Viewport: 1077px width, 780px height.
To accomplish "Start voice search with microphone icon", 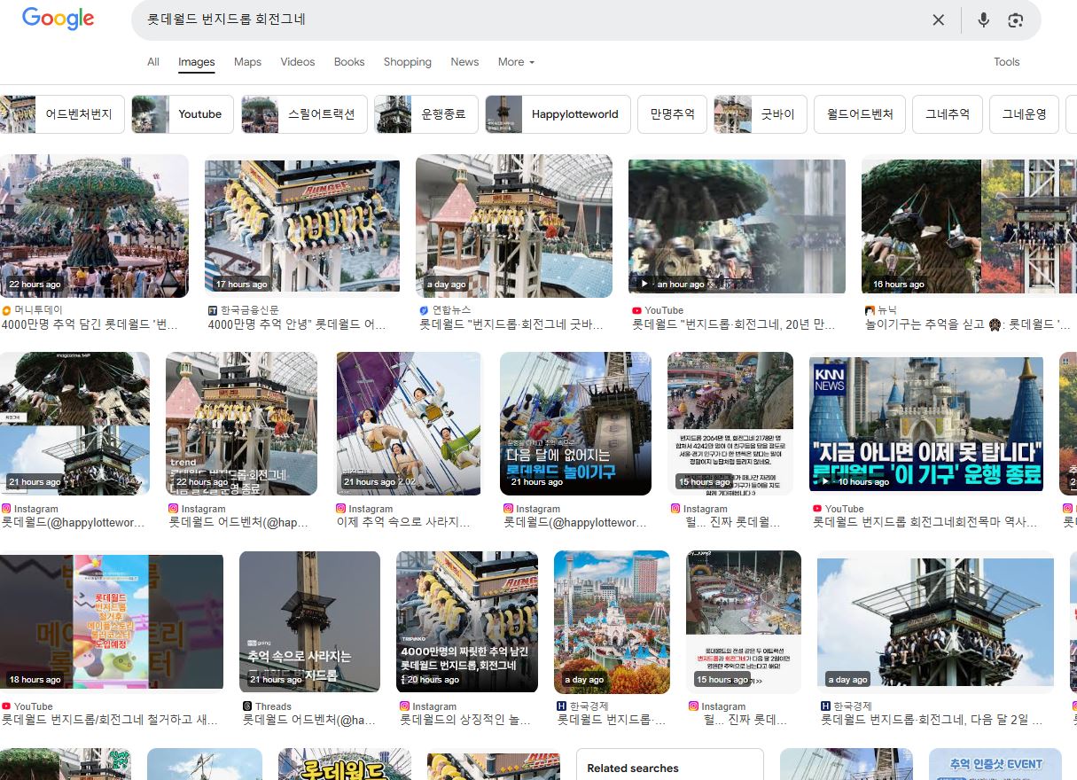I will (983, 19).
